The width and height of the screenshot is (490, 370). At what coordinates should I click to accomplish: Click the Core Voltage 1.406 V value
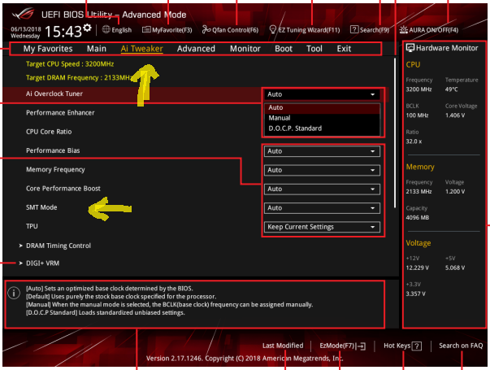(x=455, y=115)
